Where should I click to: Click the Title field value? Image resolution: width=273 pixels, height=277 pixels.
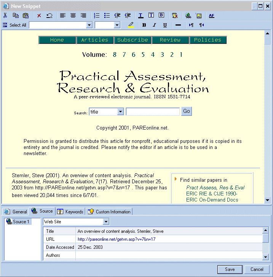click(x=169, y=231)
